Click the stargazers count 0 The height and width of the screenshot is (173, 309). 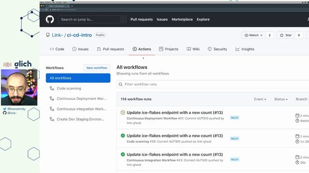[299, 35]
